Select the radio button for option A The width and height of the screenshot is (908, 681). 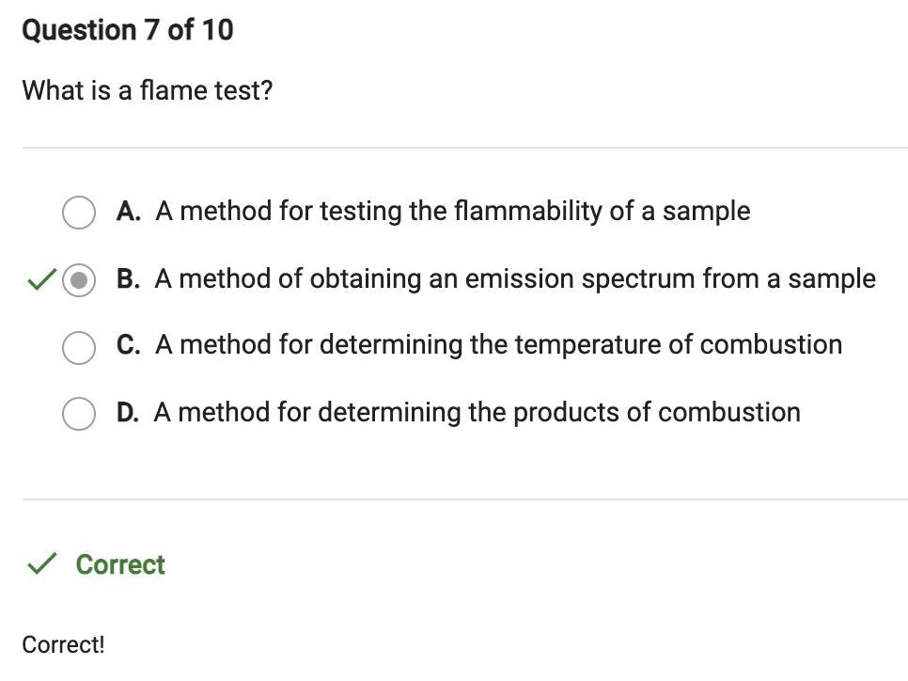(x=78, y=212)
